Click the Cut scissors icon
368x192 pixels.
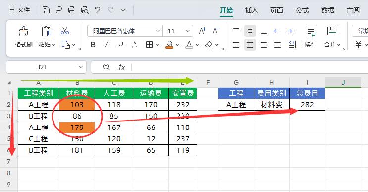pyautogui.click(x=65, y=31)
